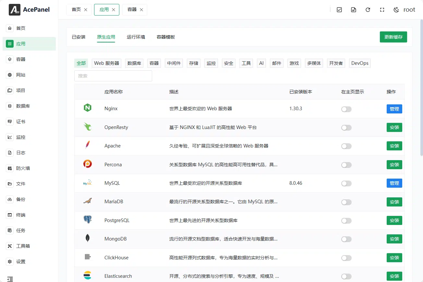
Task: Close the 首页 tab
Action: pos(86,10)
